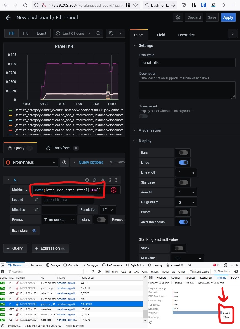Toggle responsive design mode icon in DevTools
The image size is (240, 329).
point(225,265)
